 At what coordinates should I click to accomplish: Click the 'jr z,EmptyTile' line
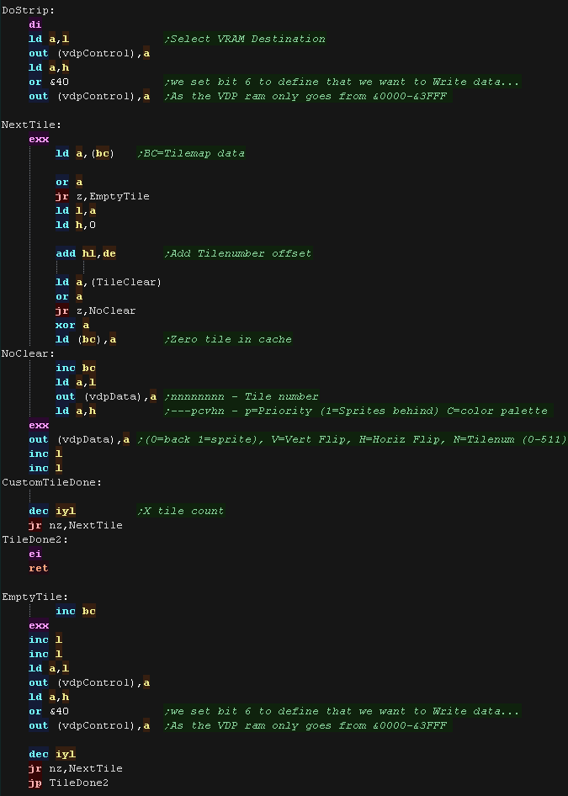[103, 196]
